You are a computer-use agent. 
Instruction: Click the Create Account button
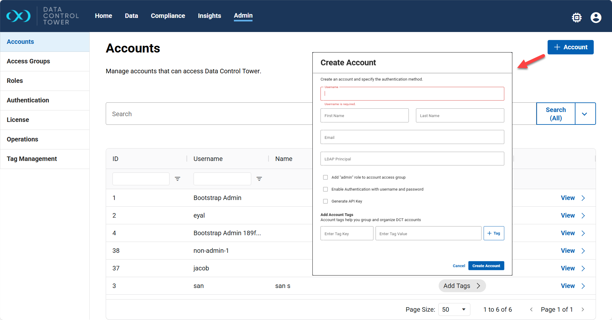(x=486, y=266)
